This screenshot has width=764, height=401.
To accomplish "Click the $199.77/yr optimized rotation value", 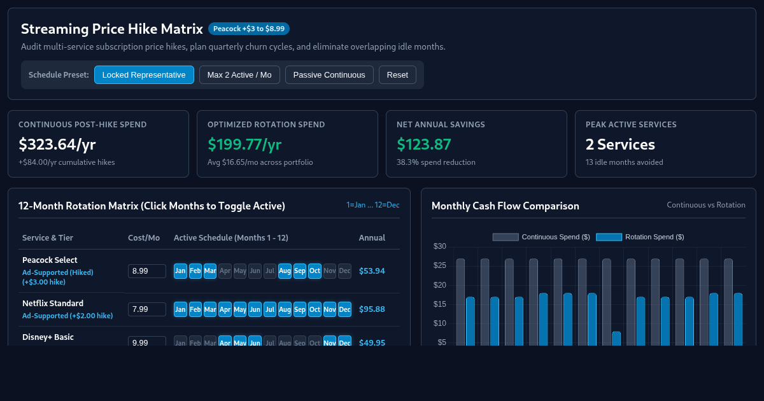I will (244, 144).
